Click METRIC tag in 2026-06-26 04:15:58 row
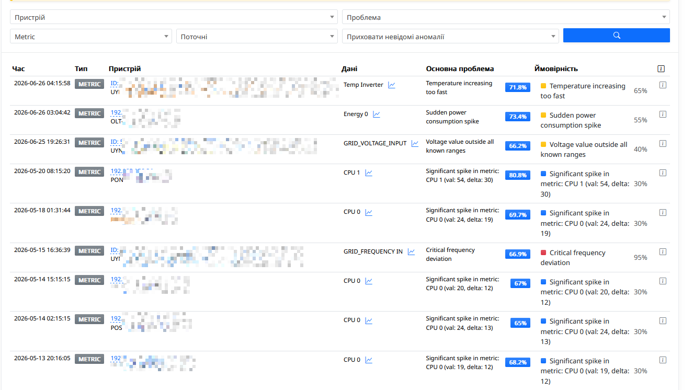The height and width of the screenshot is (390, 693). click(89, 84)
